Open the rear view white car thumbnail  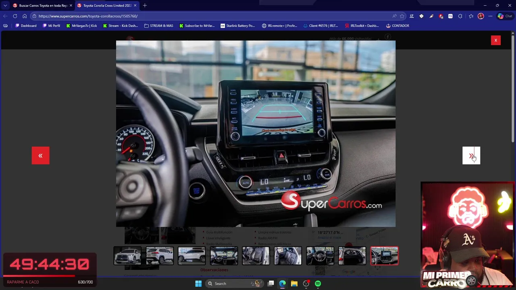[x=160, y=256]
